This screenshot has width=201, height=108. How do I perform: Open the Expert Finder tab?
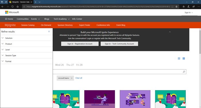click(84, 25)
